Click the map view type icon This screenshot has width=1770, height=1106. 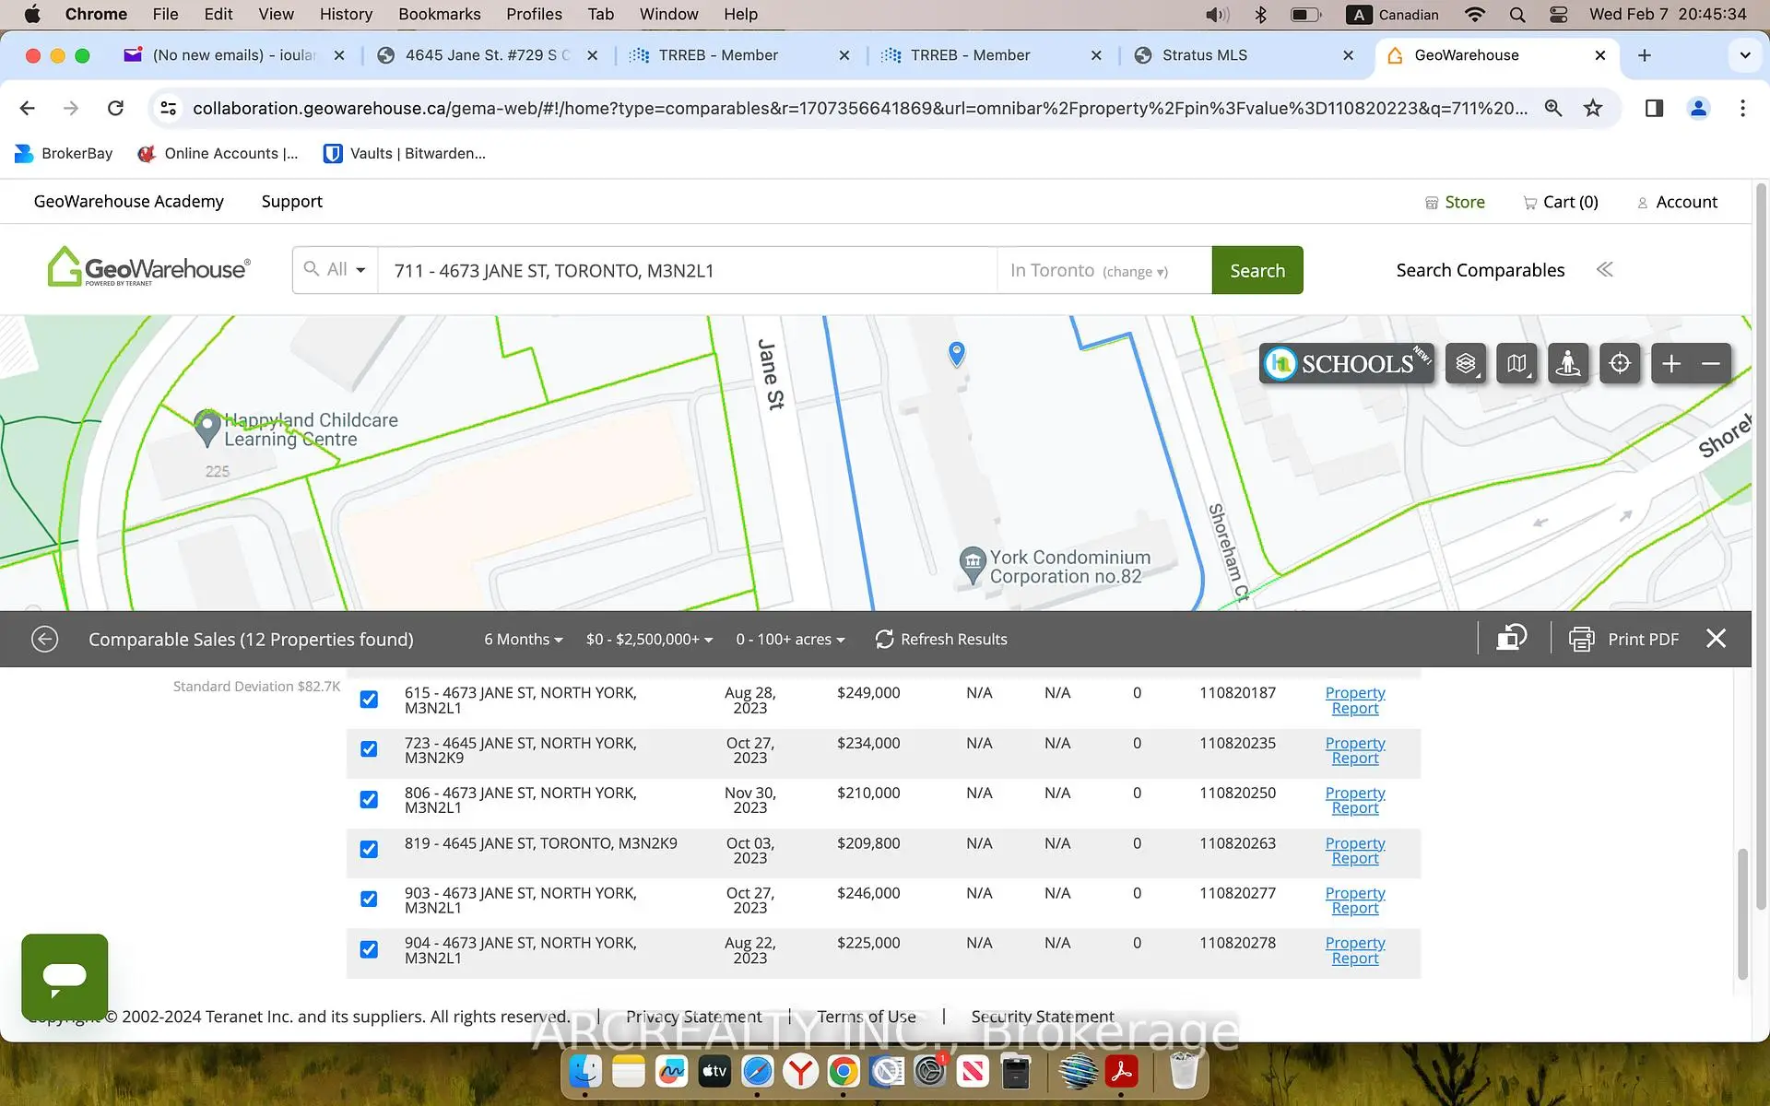coord(1516,364)
